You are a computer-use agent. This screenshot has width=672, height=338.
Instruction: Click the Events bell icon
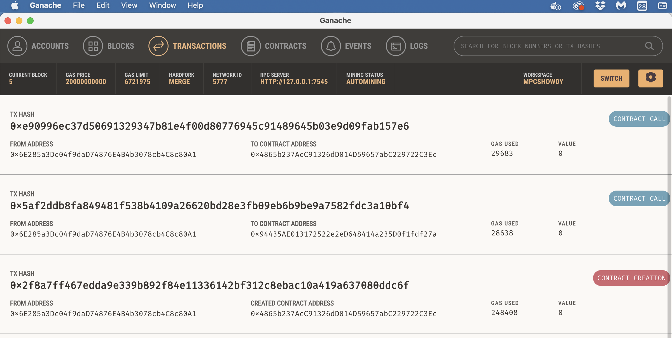click(331, 46)
